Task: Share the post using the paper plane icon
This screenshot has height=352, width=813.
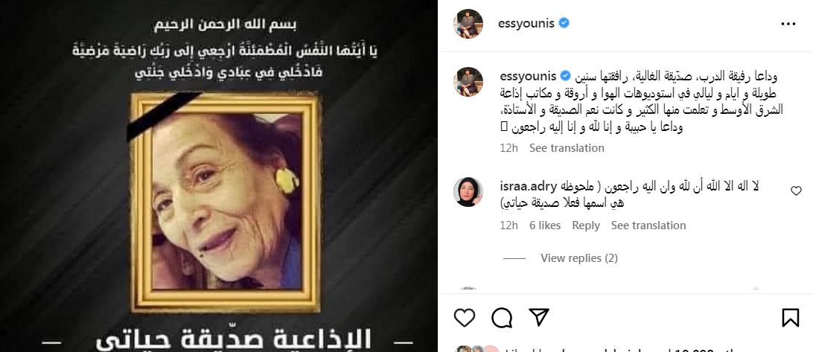Action: coord(539,317)
